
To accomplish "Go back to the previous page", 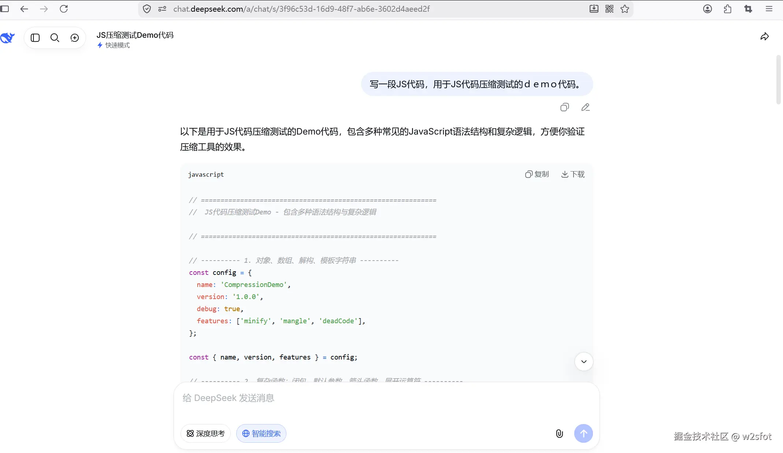I will (x=24, y=9).
